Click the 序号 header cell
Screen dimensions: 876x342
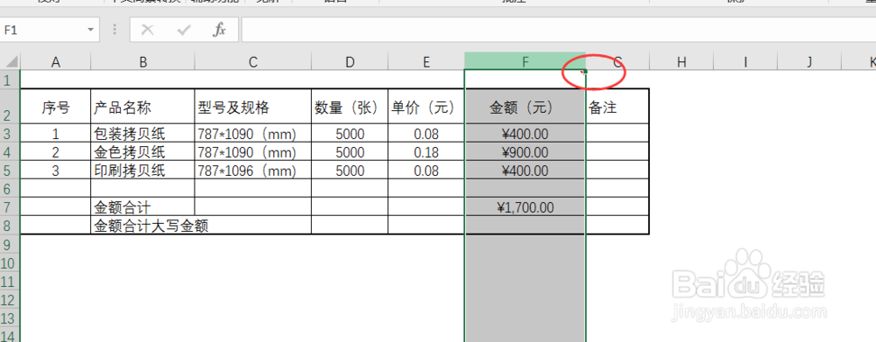click(x=55, y=107)
